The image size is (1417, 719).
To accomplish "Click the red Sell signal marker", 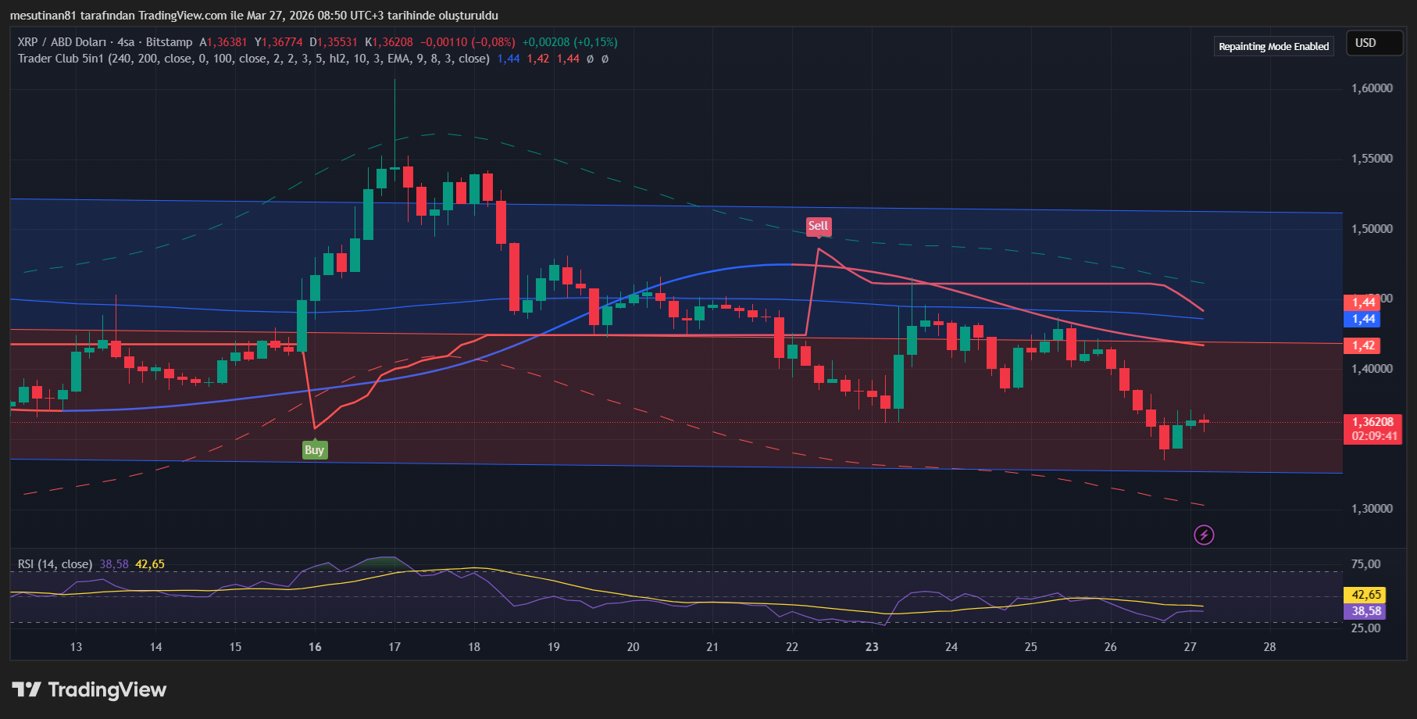I will point(818,226).
